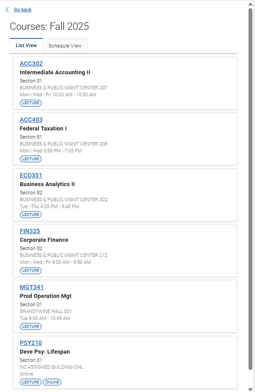
Task: Switch to the Schedule View tab
Action: pyautogui.click(x=65, y=45)
